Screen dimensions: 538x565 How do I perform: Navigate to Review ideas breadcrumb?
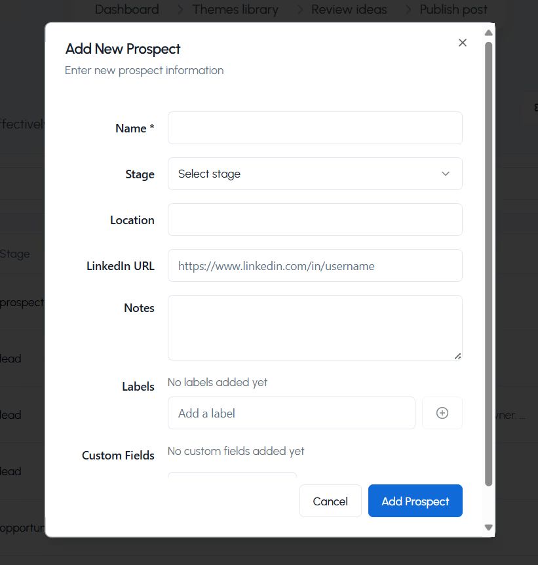(349, 9)
